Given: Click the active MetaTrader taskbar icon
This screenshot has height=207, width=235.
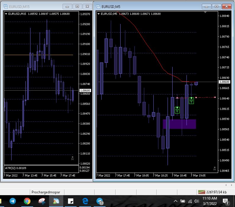Looking at the screenshot, I should click(x=56, y=201).
